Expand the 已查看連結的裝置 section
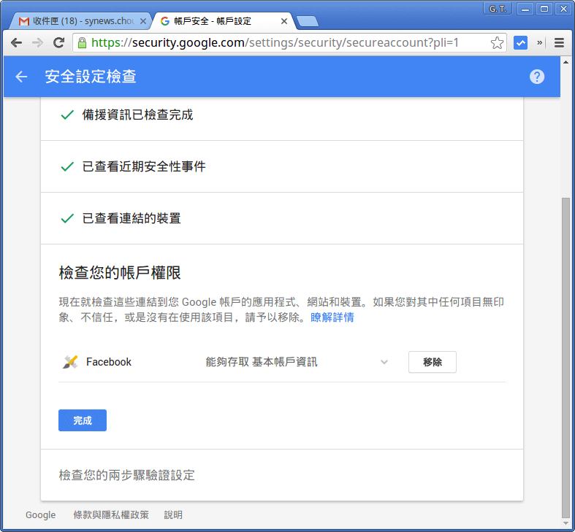575x532 pixels. (281, 218)
